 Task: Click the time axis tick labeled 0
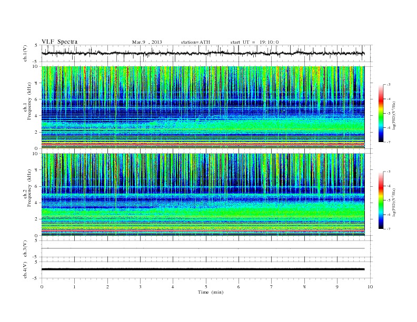[x=42, y=287]
